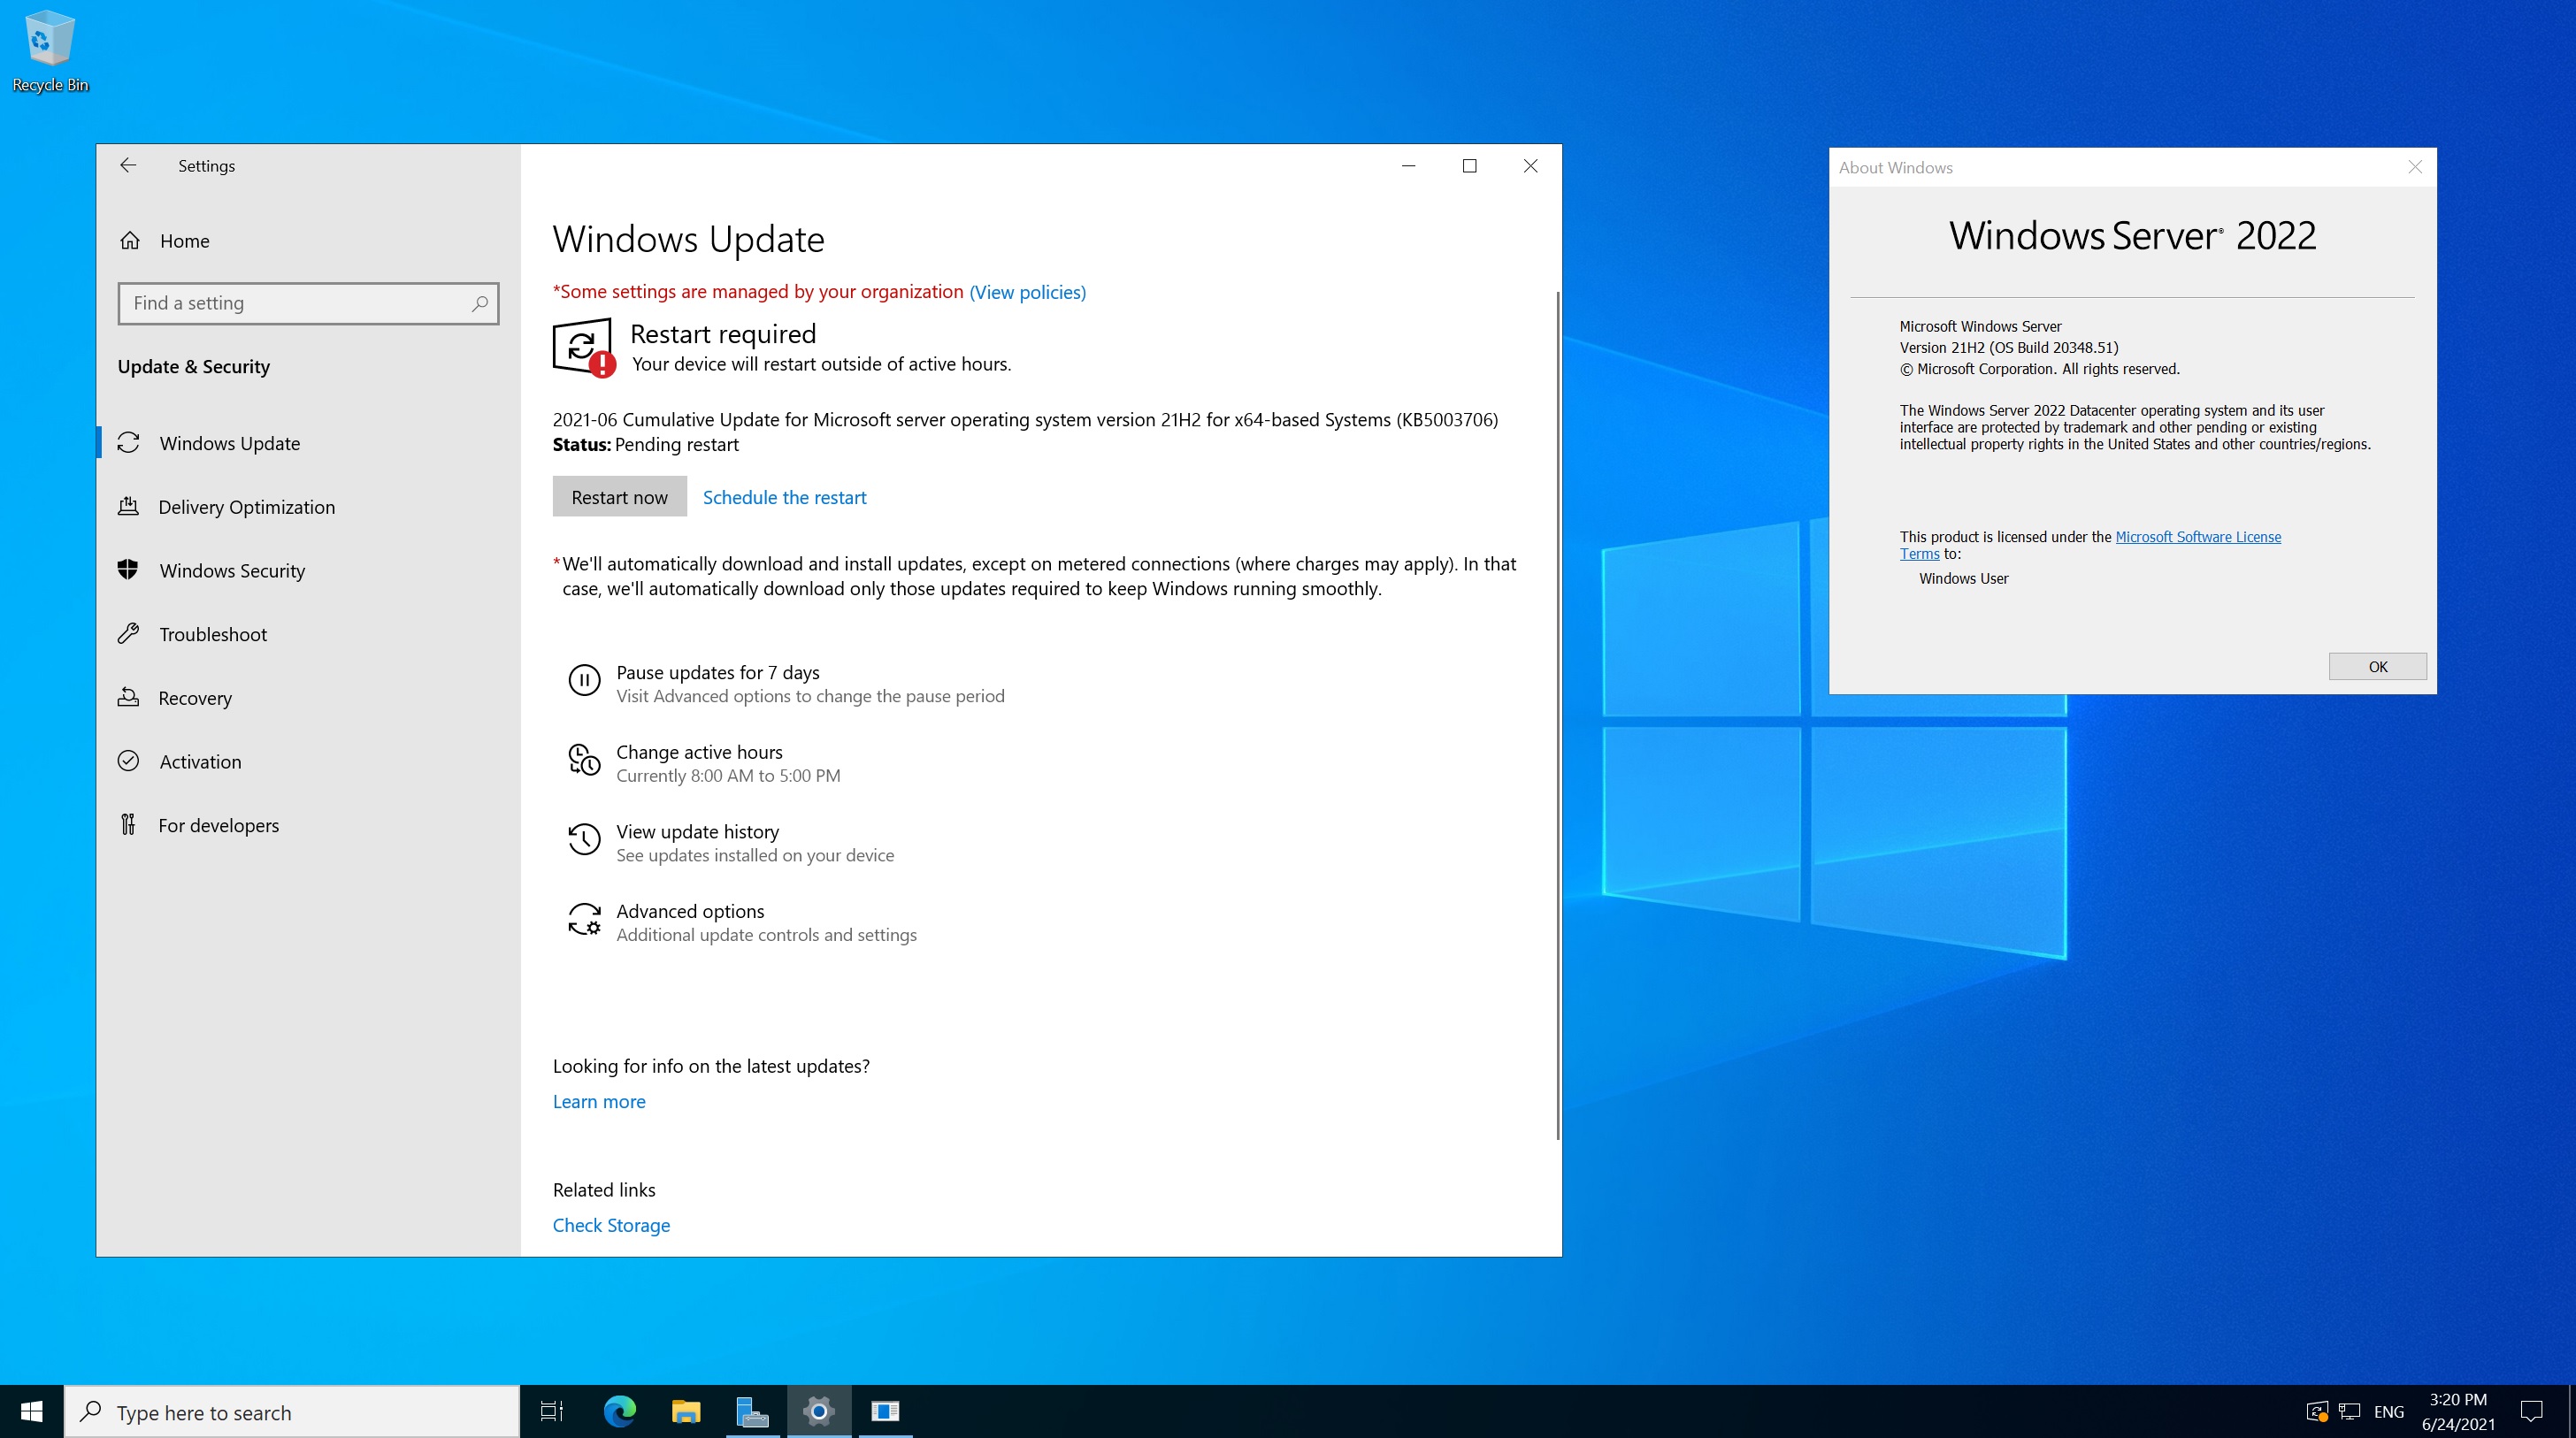Open the Check Storage link
The image size is (2576, 1438).
pyautogui.click(x=611, y=1225)
